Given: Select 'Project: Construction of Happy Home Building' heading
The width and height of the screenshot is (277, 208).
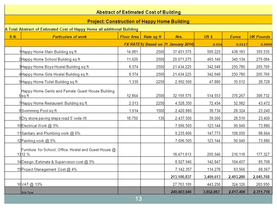Looking at the screenshot, I should (x=138, y=21).
